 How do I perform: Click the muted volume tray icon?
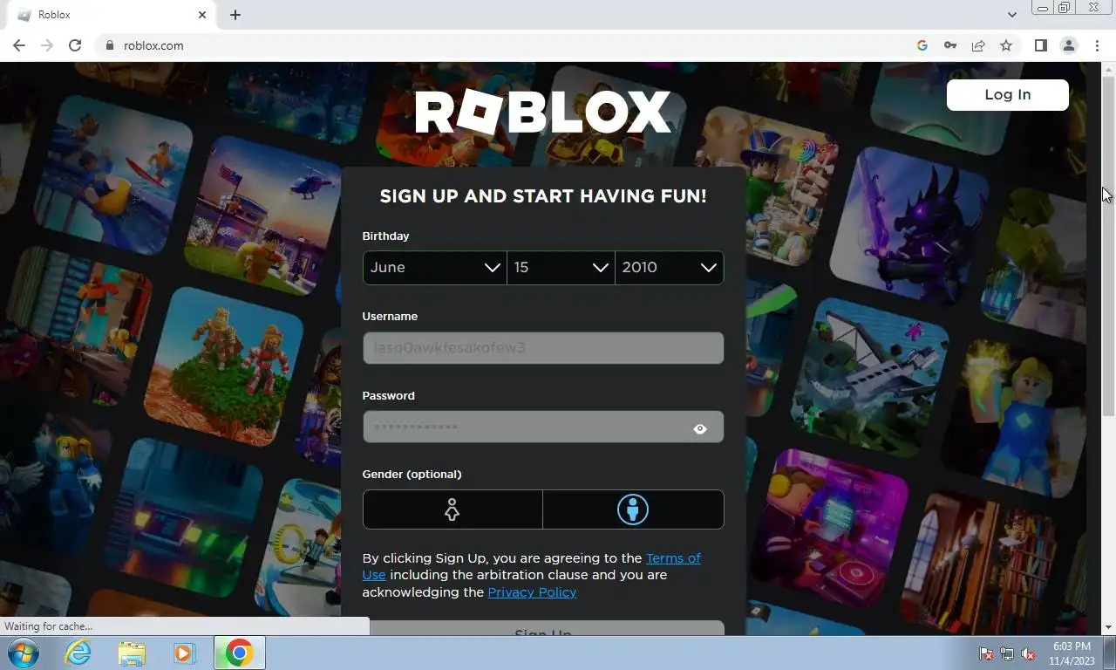[x=1028, y=653]
